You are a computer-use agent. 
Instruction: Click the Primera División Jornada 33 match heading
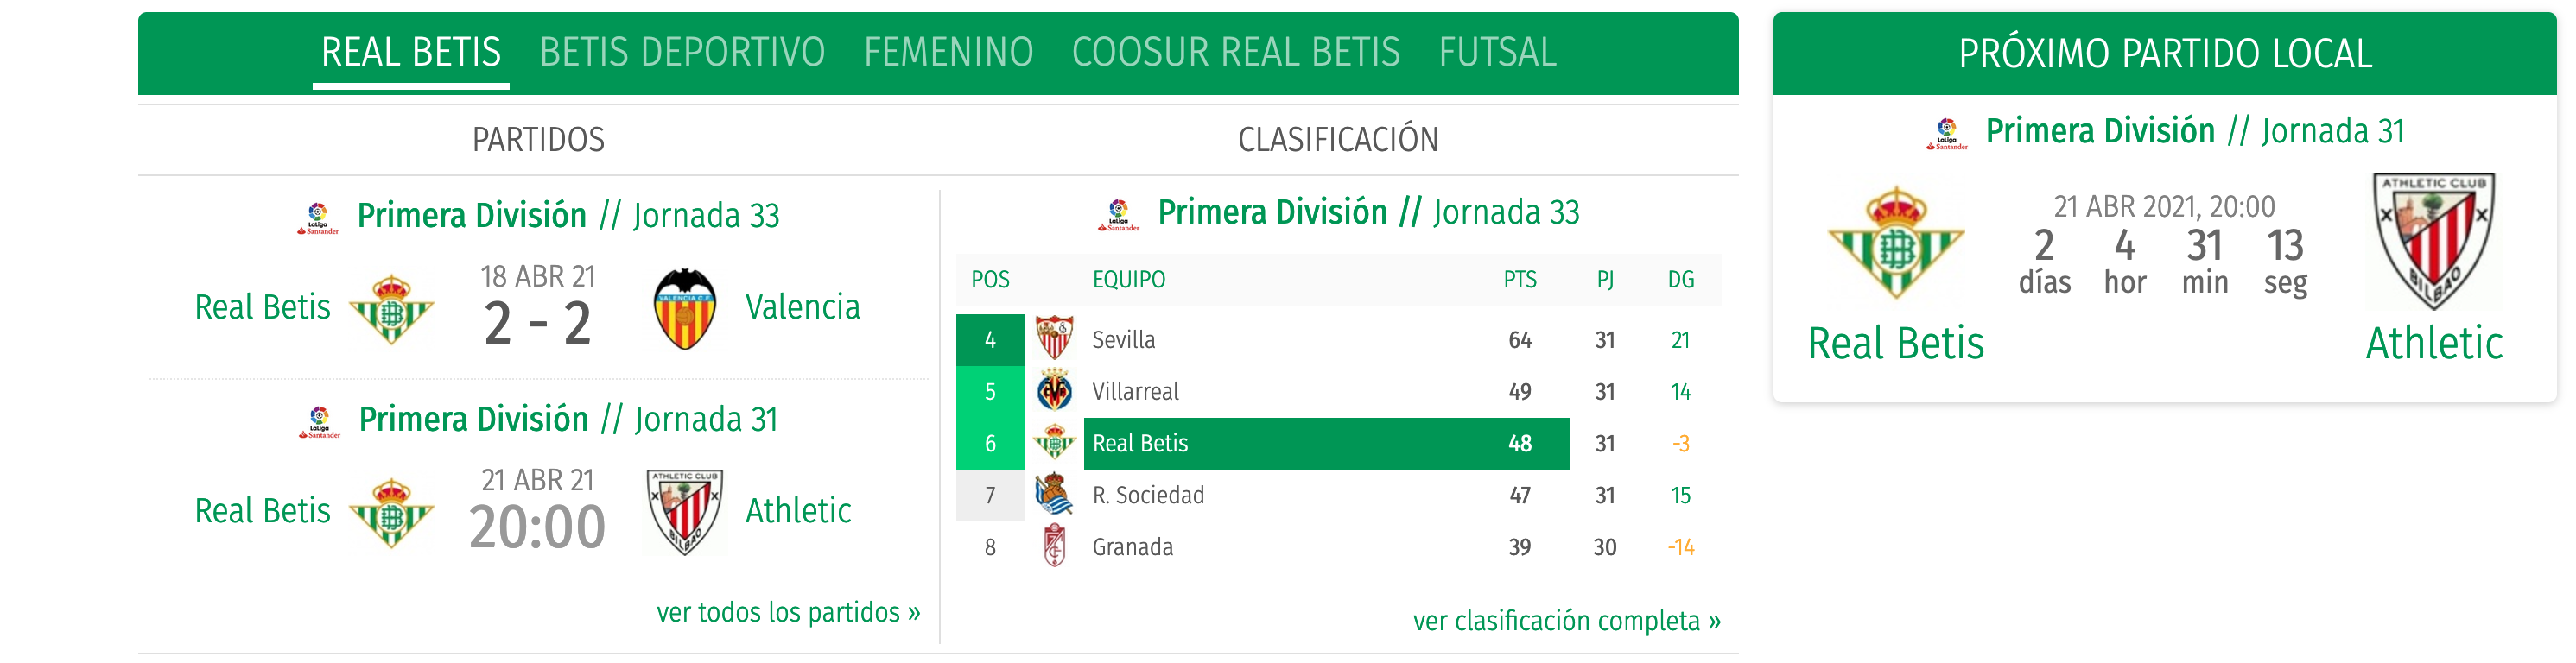pos(568,215)
